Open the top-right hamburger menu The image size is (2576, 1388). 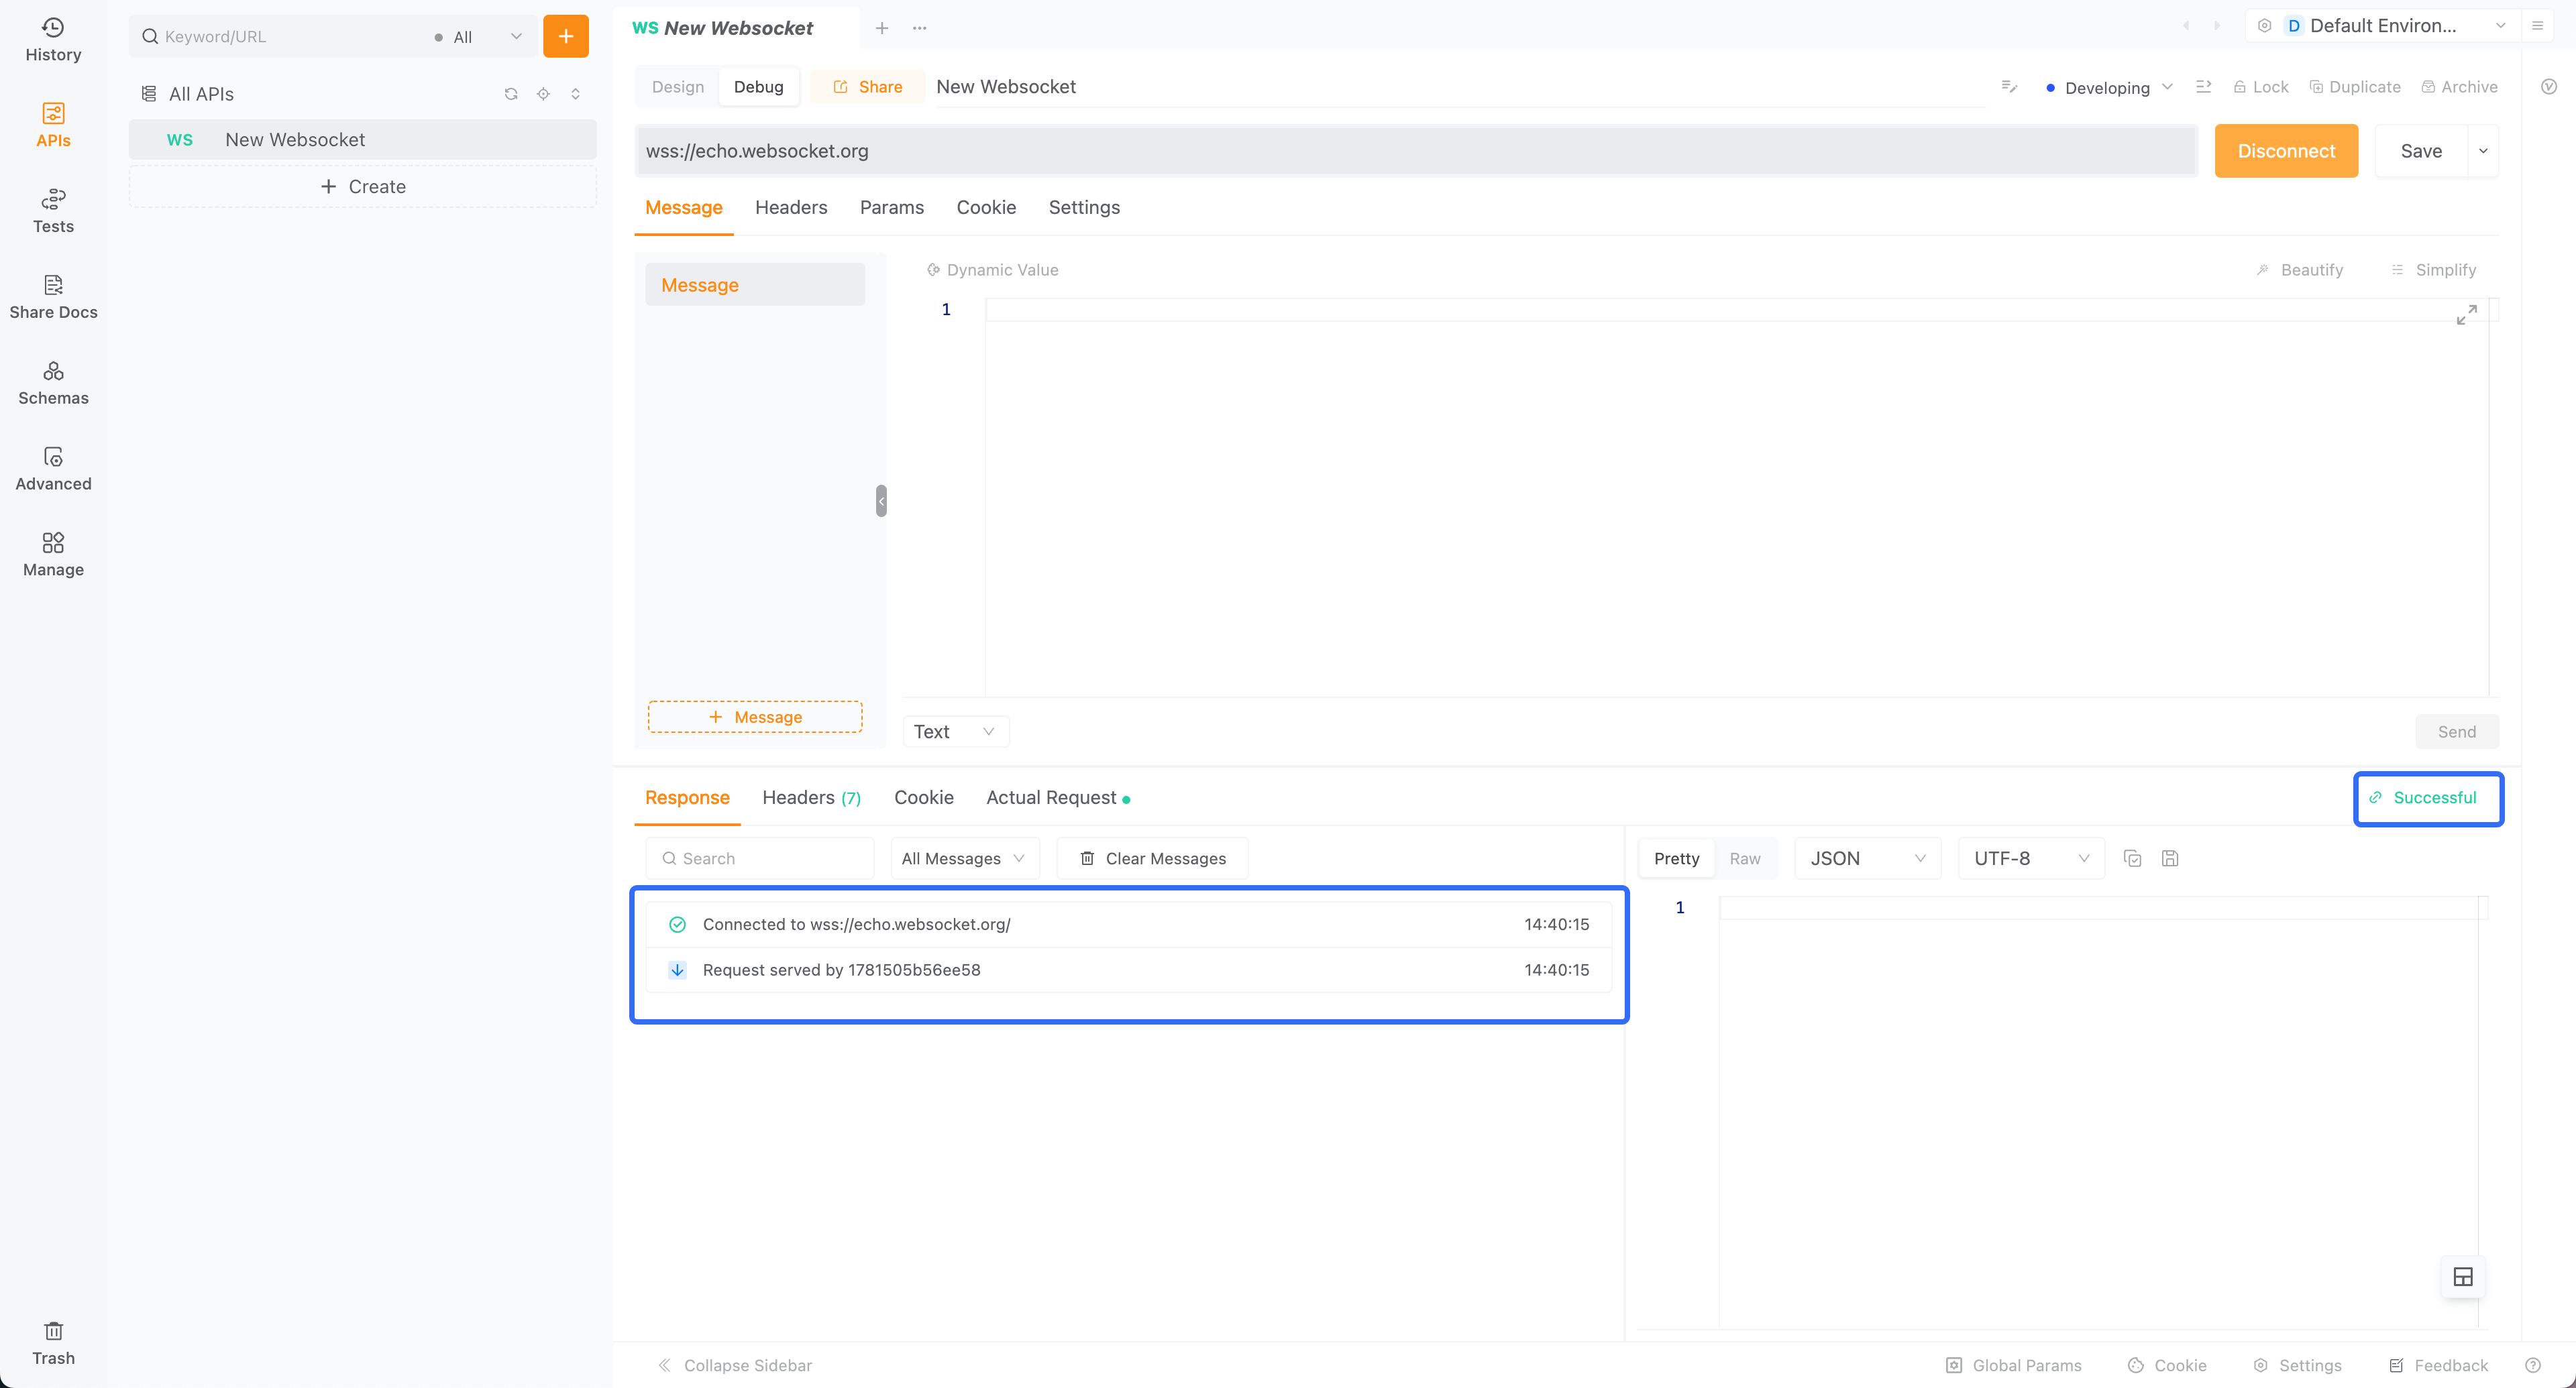(x=2537, y=26)
